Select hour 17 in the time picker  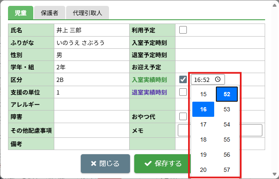click(203, 124)
